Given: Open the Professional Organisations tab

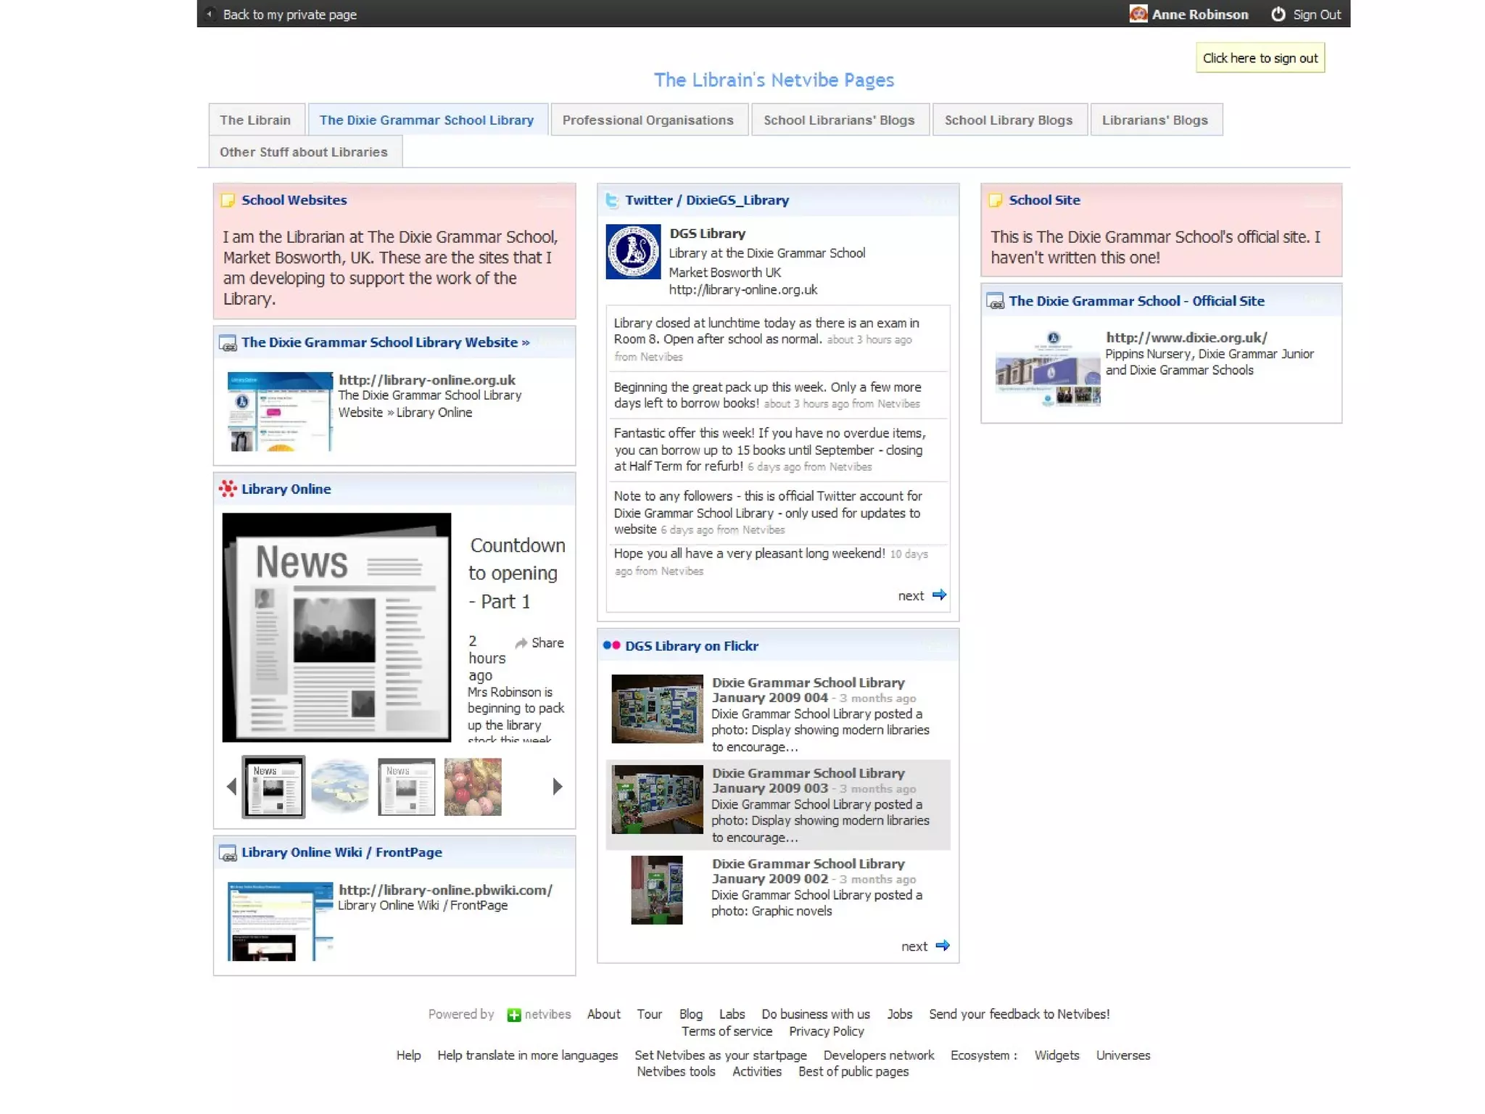Looking at the screenshot, I should (x=648, y=120).
